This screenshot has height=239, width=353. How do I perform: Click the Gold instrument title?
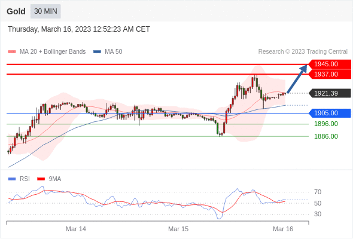pyautogui.click(x=16, y=11)
